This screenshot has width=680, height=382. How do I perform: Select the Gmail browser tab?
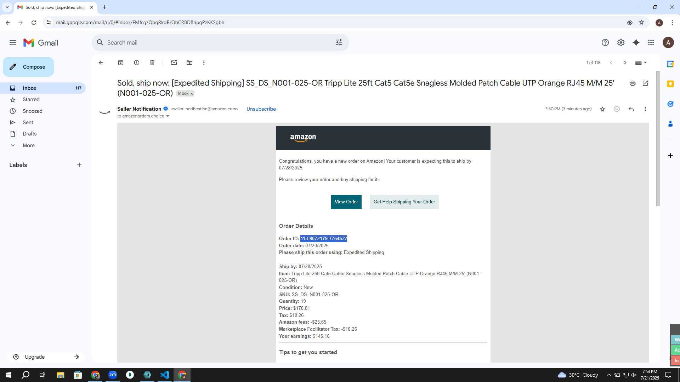click(x=55, y=7)
